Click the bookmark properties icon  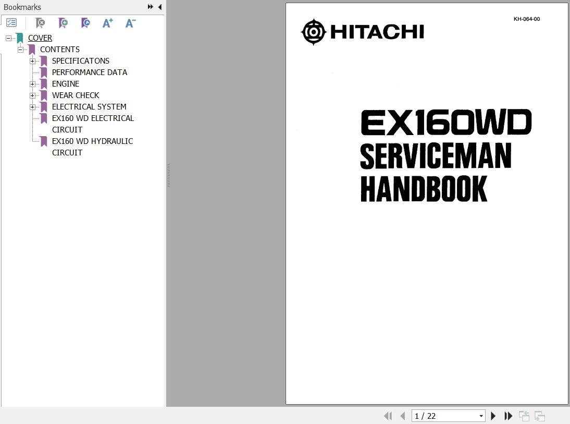pyautogui.click(x=85, y=23)
